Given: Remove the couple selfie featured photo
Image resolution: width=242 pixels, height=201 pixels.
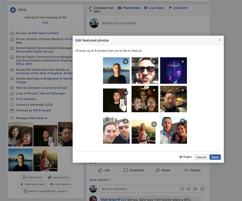Looking at the screenshot, I should [126, 121].
